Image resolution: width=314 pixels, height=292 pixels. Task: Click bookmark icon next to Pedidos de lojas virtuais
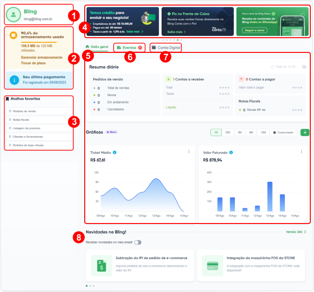[x=10, y=145]
